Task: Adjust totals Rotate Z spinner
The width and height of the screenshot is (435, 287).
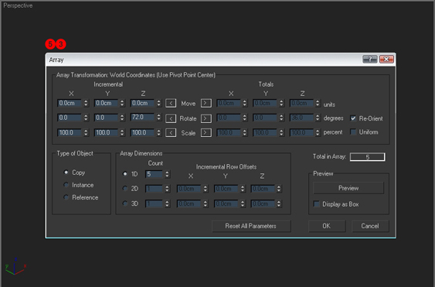Action: click(318, 118)
